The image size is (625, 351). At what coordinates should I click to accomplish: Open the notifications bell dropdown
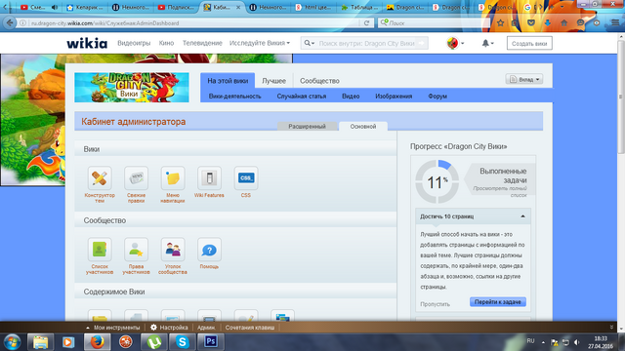coord(487,43)
